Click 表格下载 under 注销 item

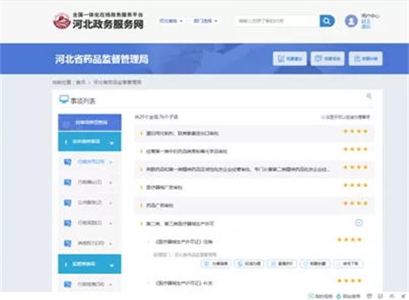(348, 264)
